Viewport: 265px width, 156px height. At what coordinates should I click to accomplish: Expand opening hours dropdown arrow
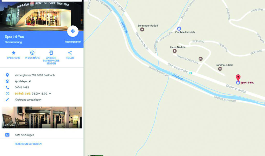50,94
